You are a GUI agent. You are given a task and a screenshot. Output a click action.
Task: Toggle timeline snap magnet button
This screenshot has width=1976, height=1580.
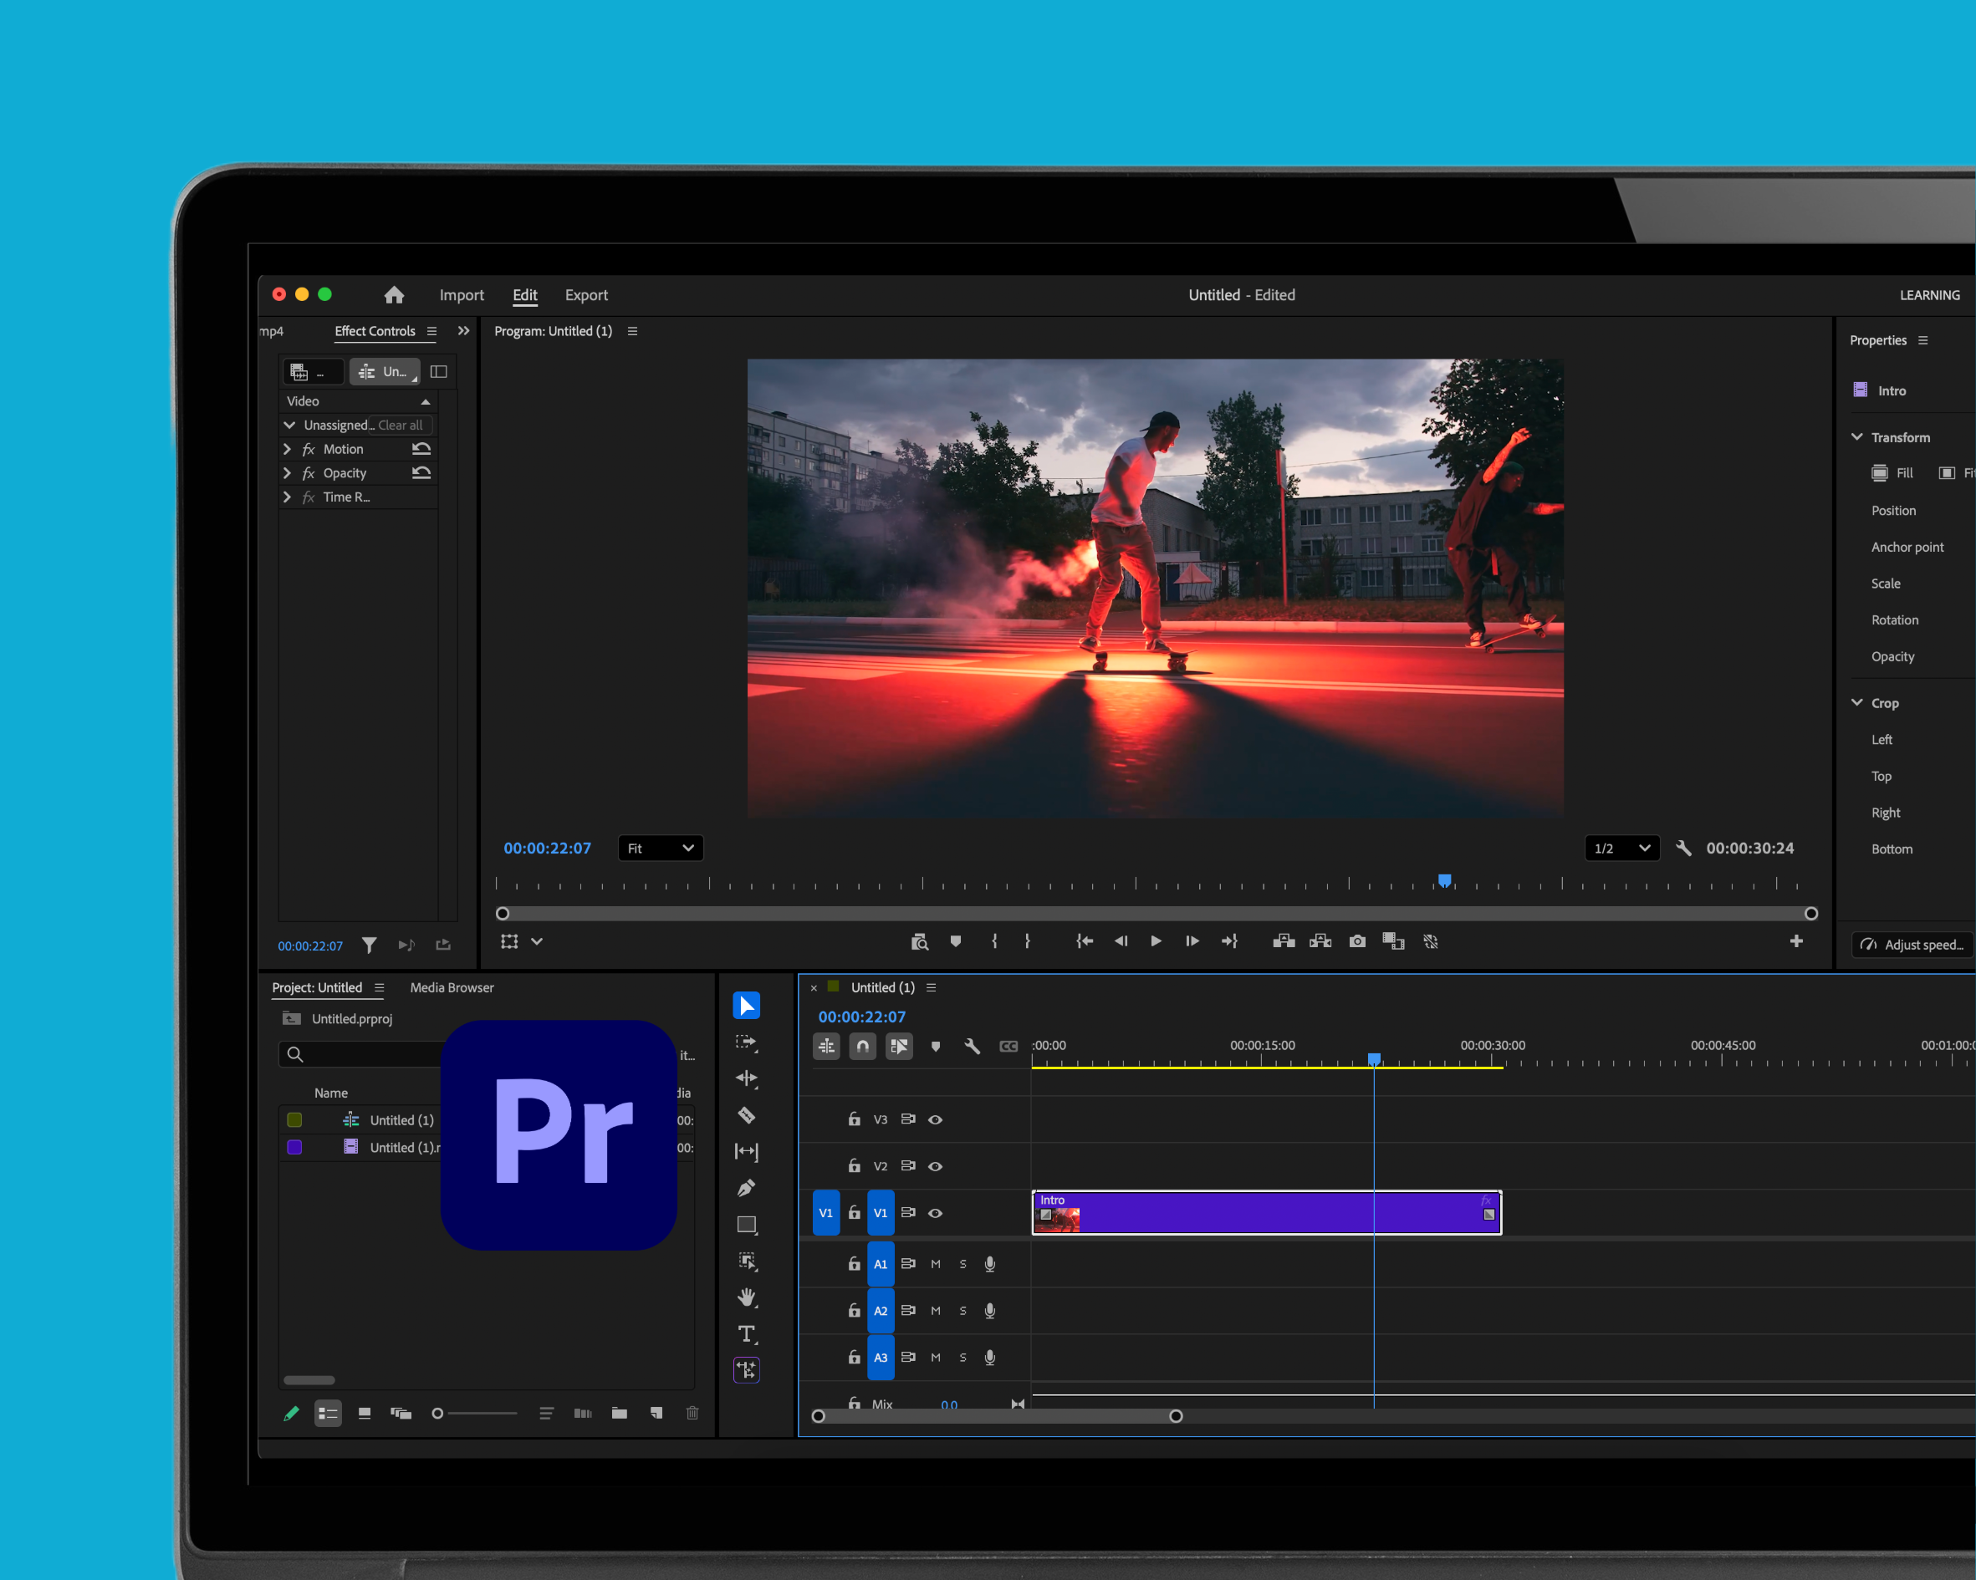pos(862,1047)
